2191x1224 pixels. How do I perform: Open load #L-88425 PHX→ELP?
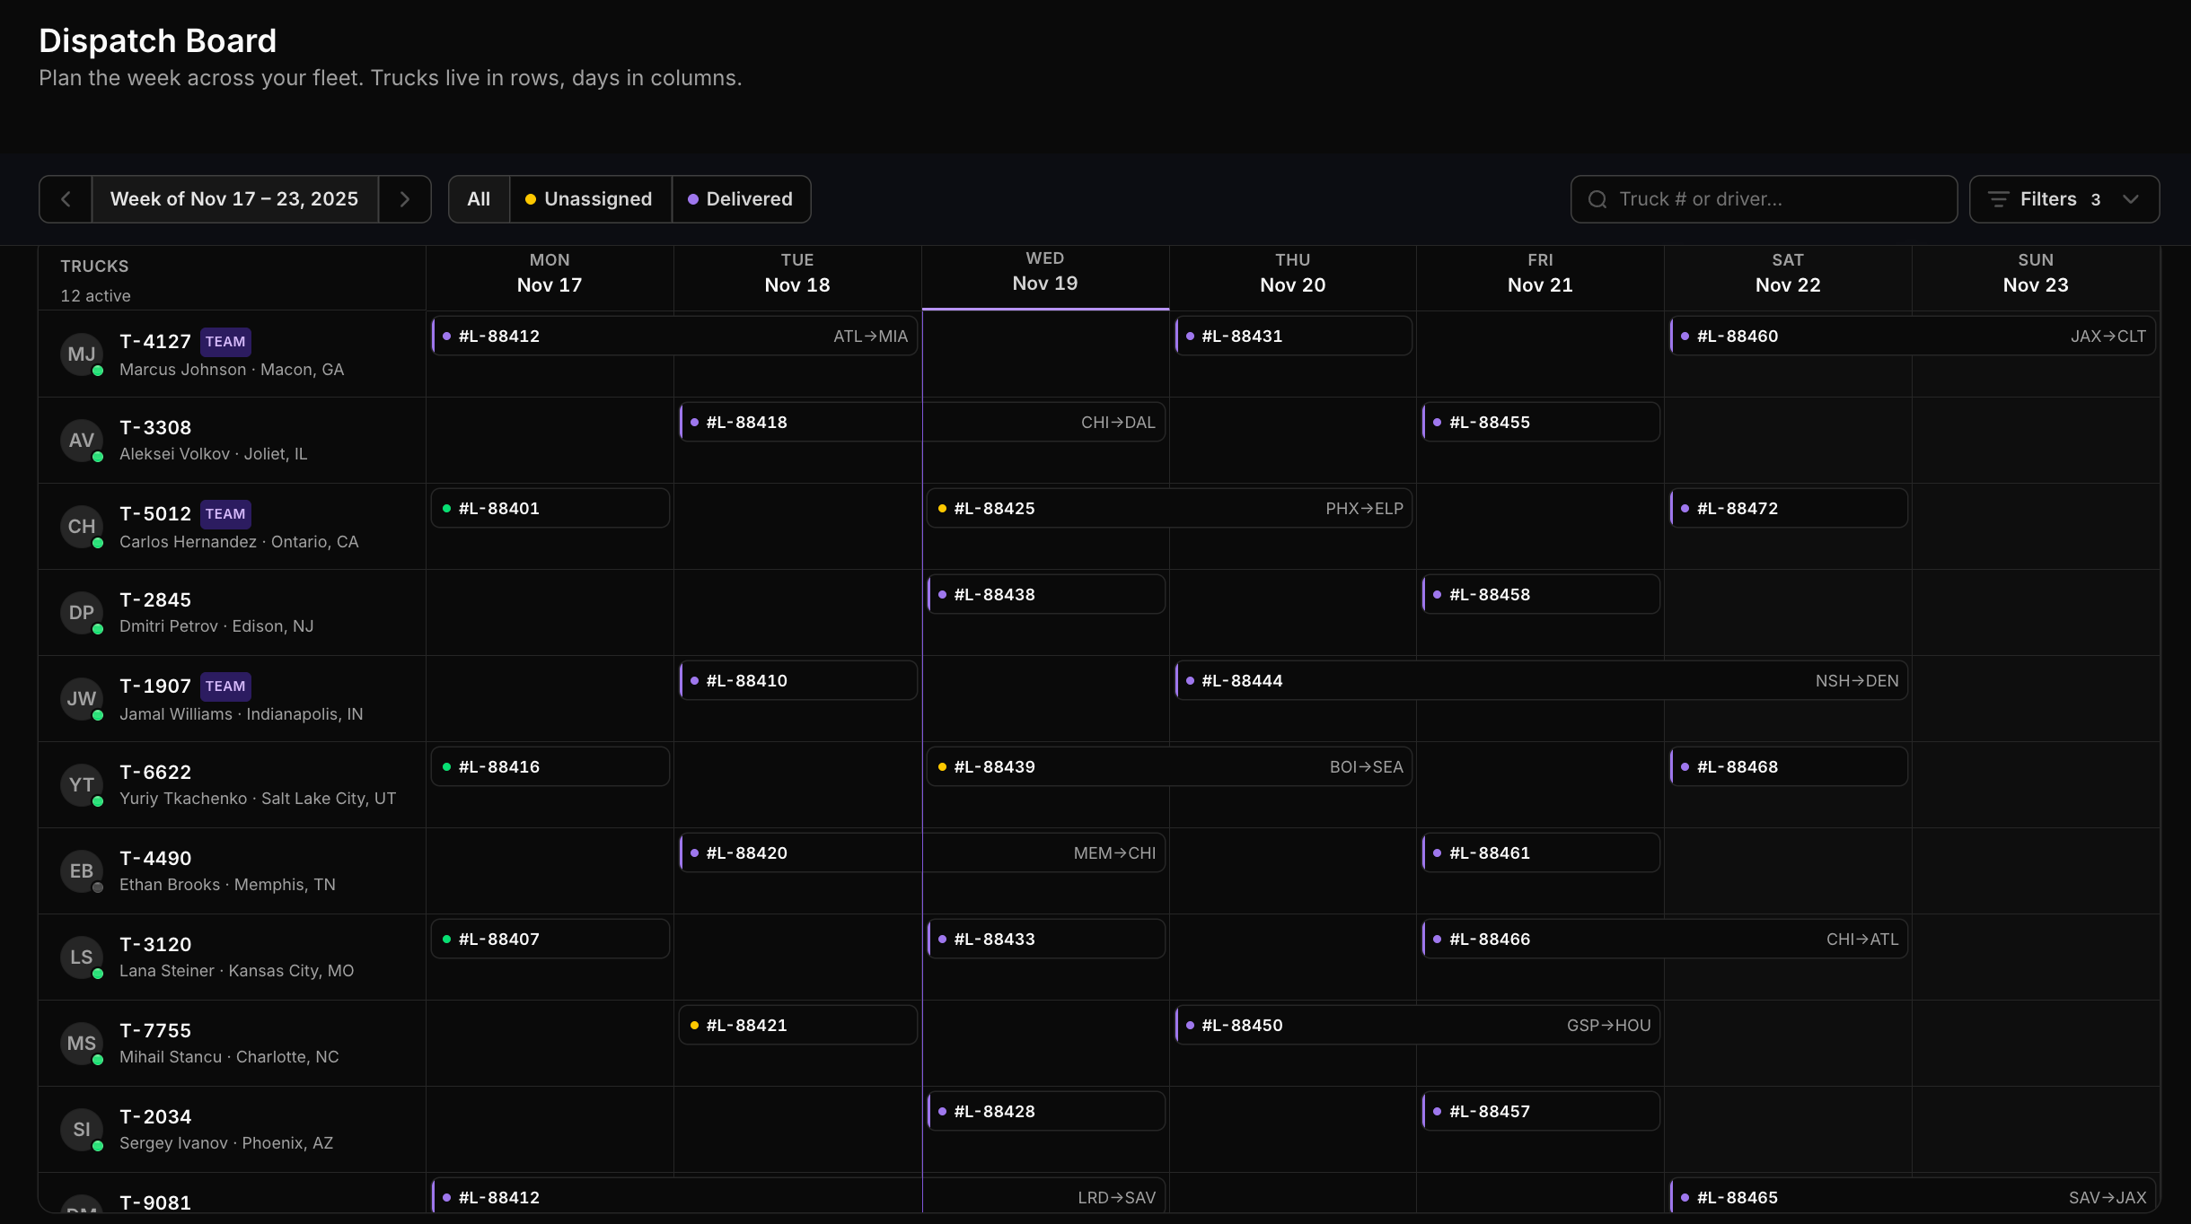(x=1169, y=509)
